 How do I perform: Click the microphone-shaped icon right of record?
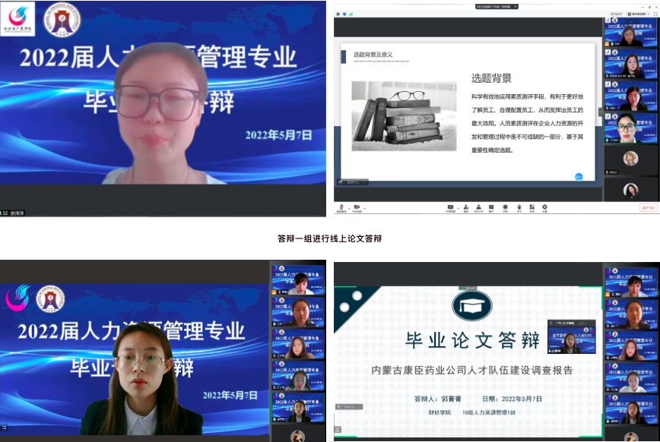pos(519,208)
